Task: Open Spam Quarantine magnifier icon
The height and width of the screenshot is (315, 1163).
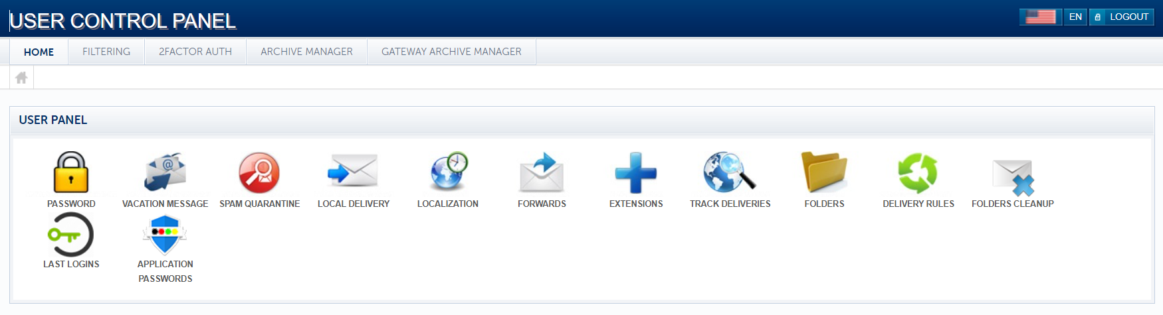Action: pos(259,172)
